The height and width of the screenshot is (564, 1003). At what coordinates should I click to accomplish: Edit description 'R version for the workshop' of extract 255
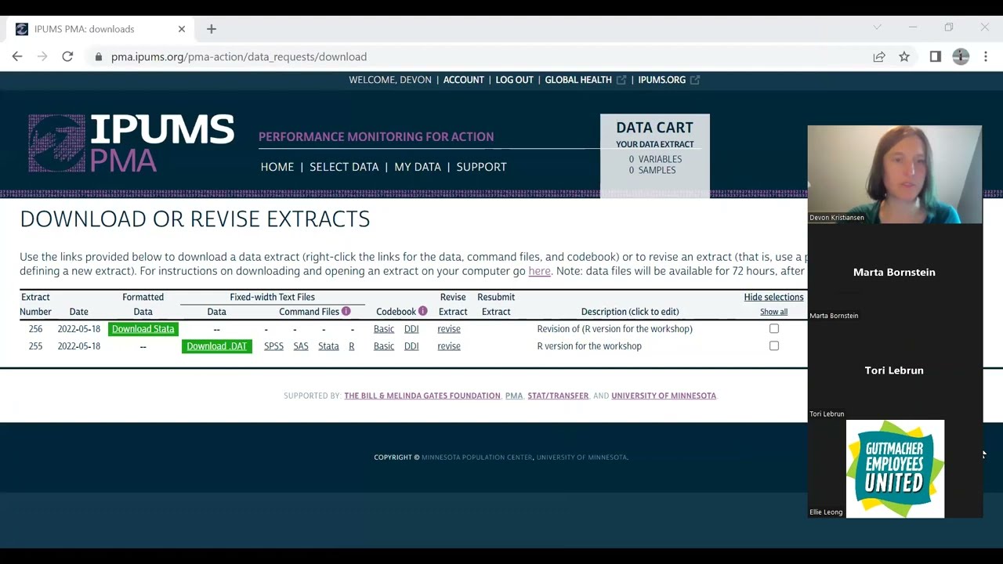coord(589,346)
